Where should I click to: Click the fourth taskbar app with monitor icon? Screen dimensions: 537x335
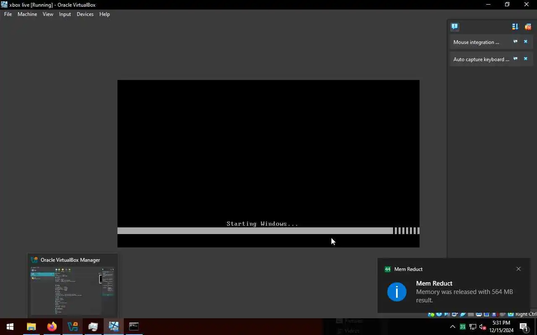[x=93, y=327]
